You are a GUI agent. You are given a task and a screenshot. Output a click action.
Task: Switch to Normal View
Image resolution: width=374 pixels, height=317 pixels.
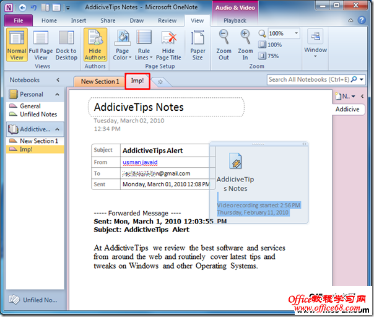pos(17,45)
